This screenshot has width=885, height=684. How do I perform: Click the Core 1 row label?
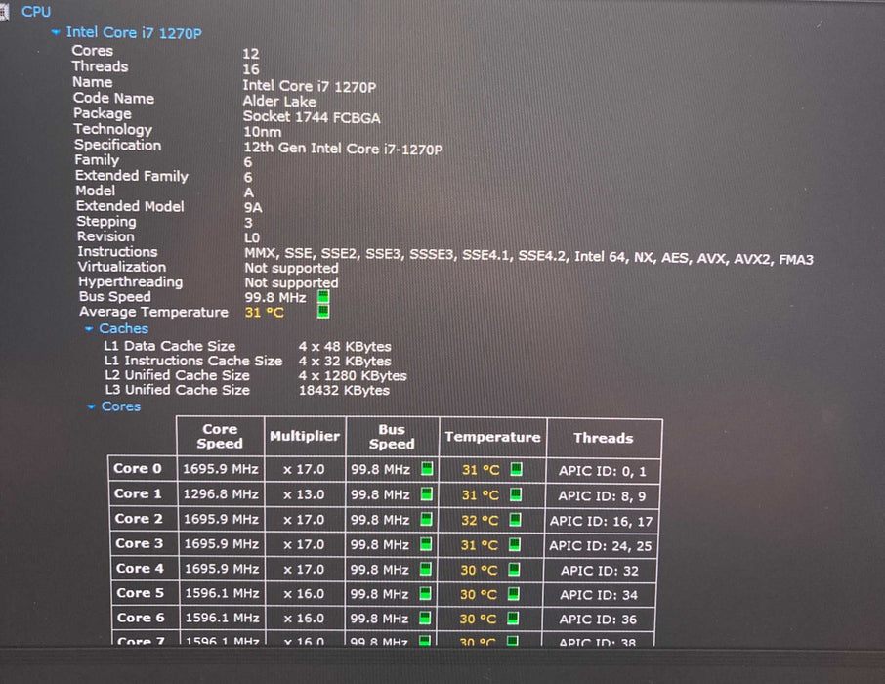pos(138,493)
